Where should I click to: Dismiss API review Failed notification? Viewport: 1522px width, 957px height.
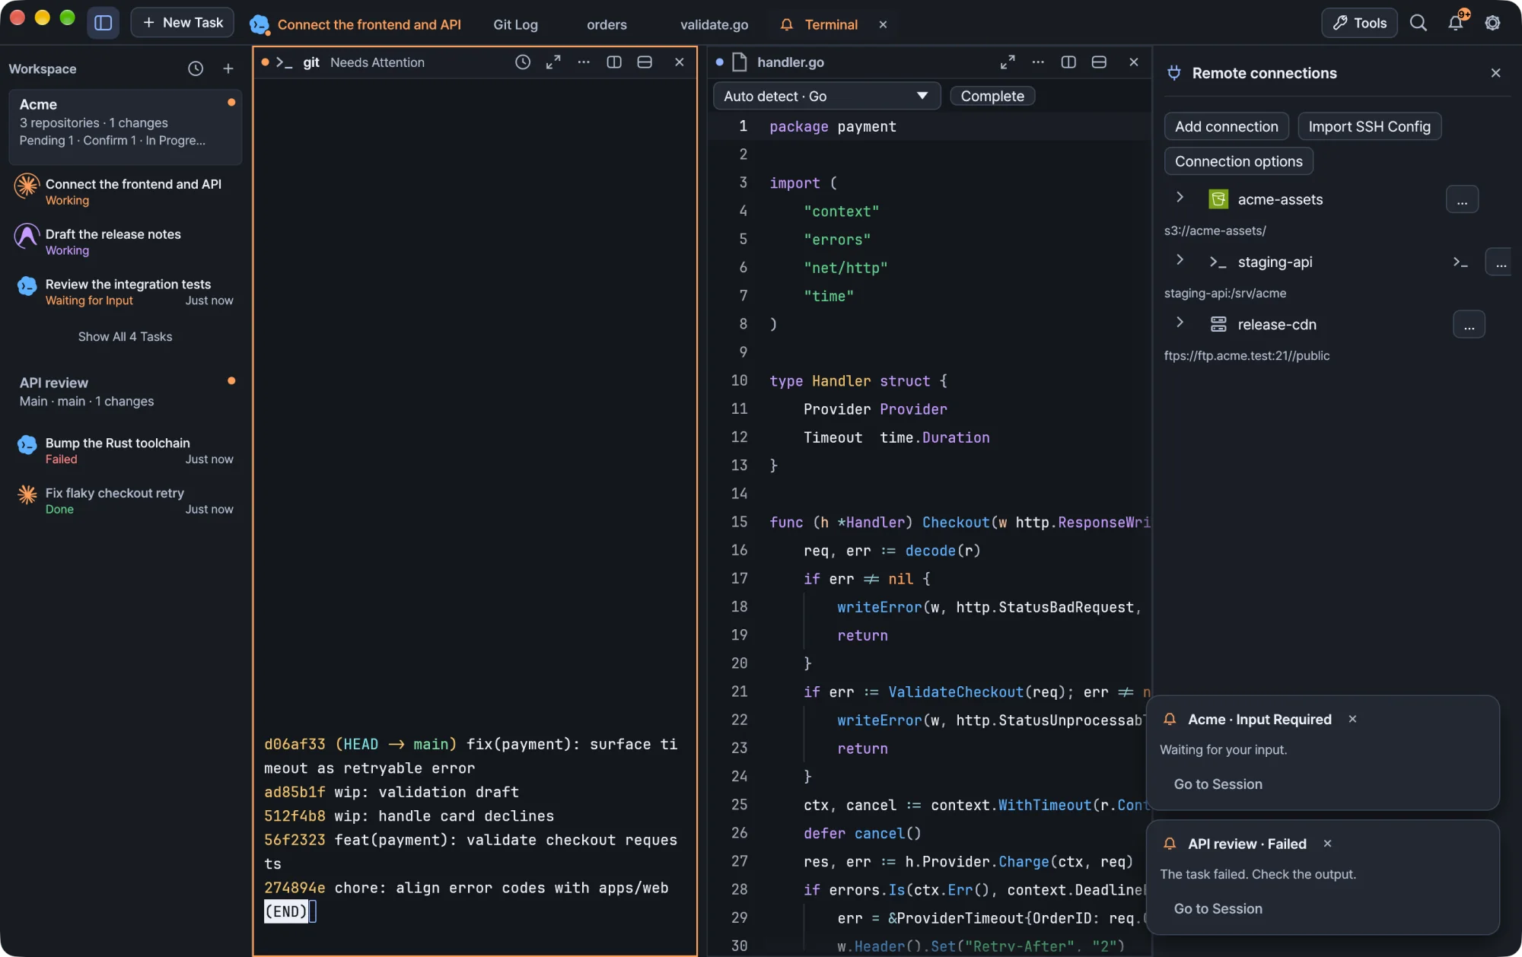click(1327, 844)
